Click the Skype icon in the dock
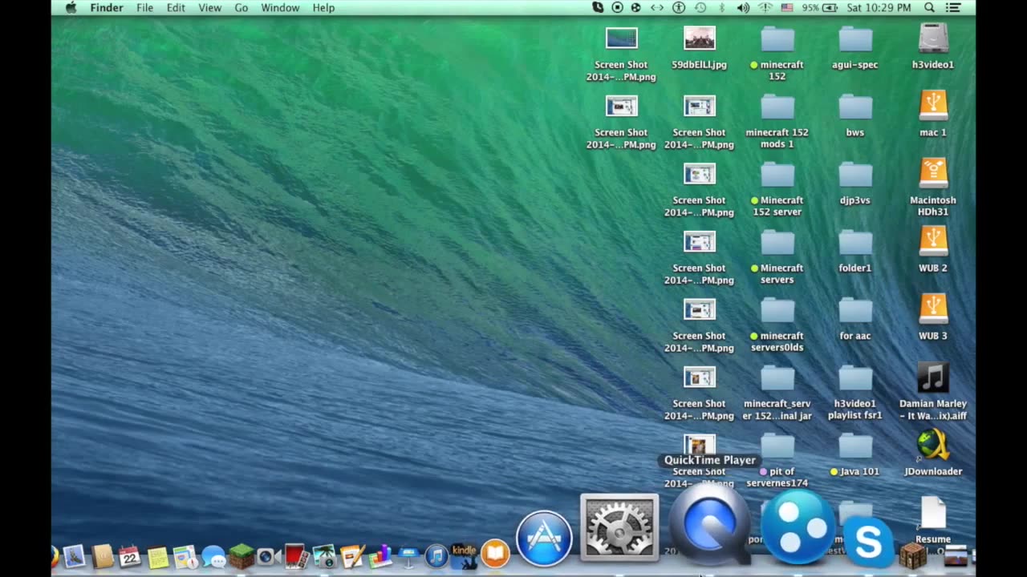 [x=868, y=543]
